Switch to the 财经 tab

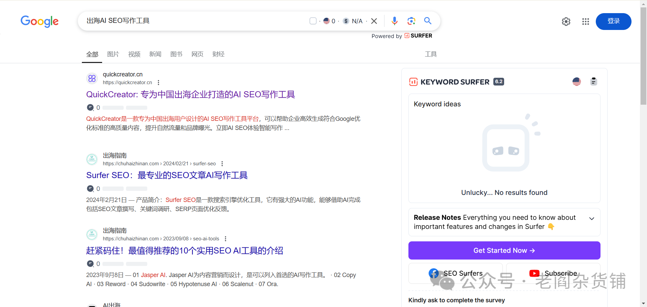point(218,54)
